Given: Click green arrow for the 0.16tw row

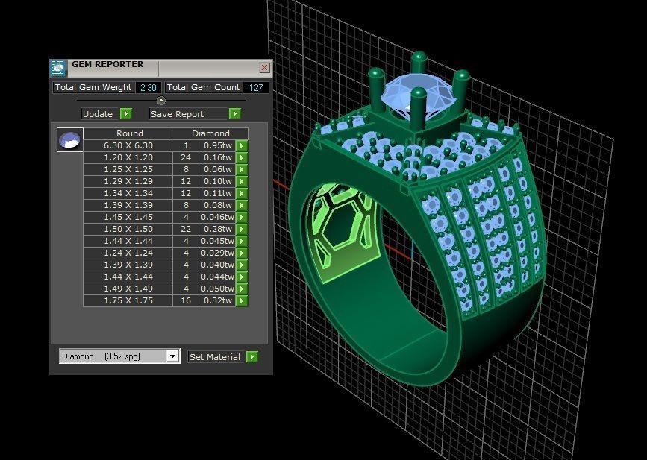Looking at the screenshot, I should point(242,157).
